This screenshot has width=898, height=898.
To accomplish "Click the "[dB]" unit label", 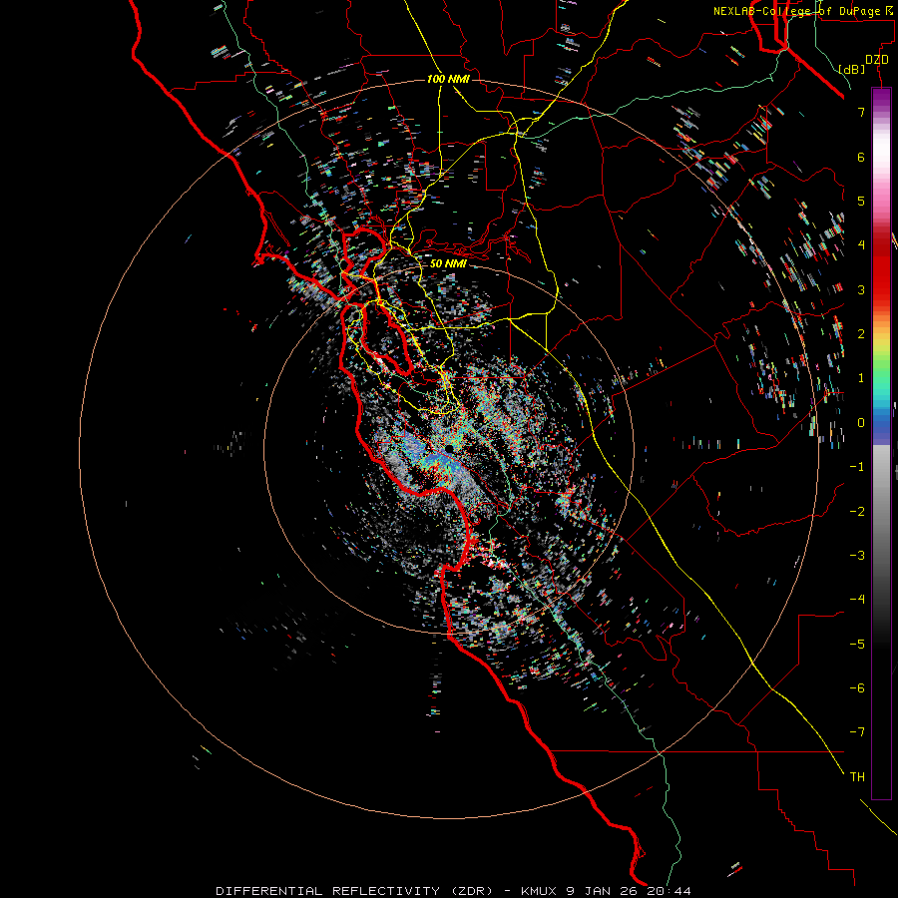I will (851, 69).
